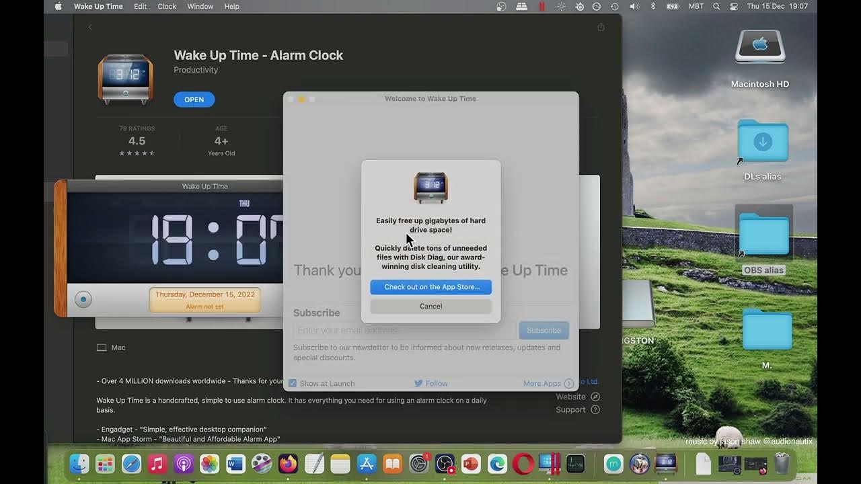The height and width of the screenshot is (484, 861).
Task: Open Finder from the Dock
Action: 79,464
